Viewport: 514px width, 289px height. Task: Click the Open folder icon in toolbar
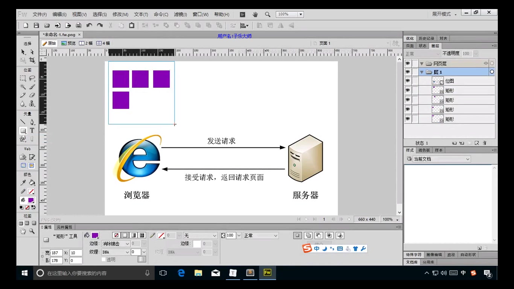coord(47,26)
